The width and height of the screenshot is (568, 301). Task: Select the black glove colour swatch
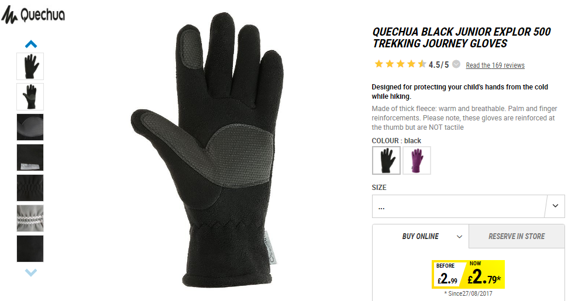pos(386,160)
